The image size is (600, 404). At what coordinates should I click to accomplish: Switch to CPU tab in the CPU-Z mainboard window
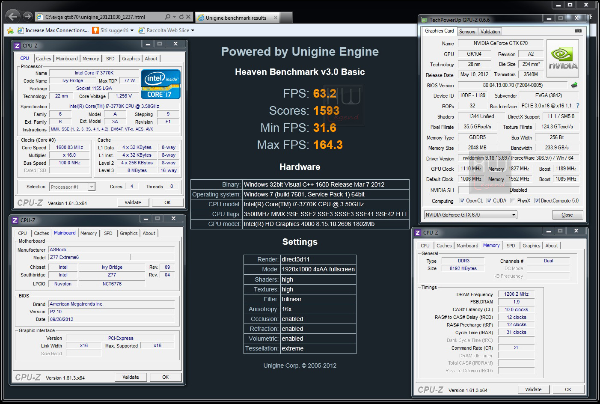pyautogui.click(x=23, y=233)
